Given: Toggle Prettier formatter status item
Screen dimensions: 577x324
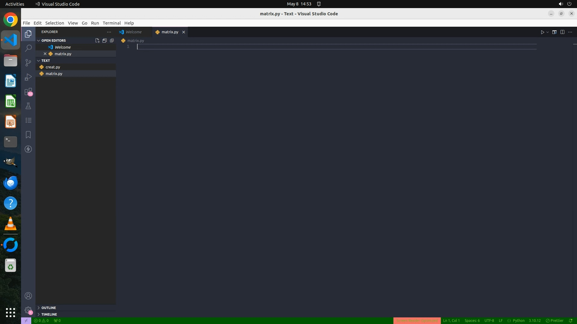Looking at the screenshot, I should click(554, 320).
